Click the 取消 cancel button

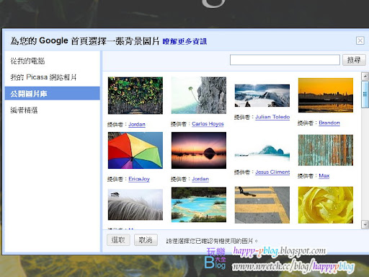coord(146,239)
